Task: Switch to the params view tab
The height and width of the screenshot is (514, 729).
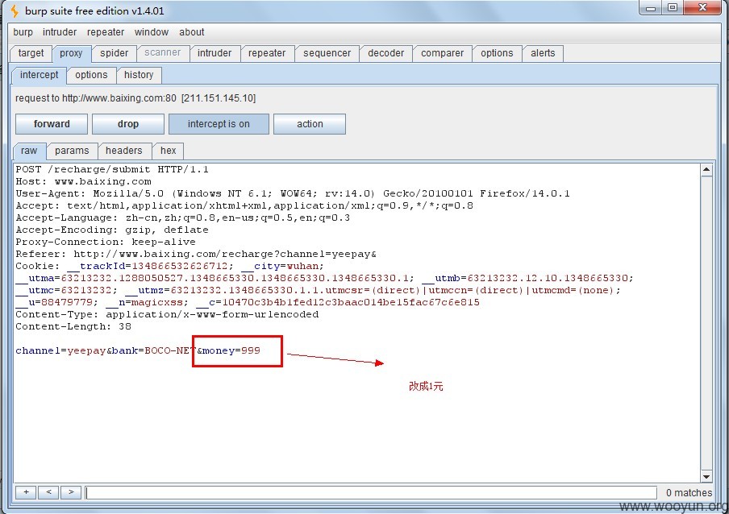Action: tap(72, 151)
